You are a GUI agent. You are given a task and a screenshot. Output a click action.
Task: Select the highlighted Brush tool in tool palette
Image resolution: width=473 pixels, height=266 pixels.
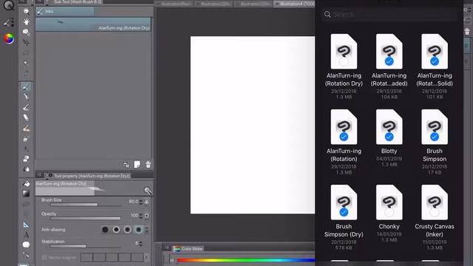(27, 86)
